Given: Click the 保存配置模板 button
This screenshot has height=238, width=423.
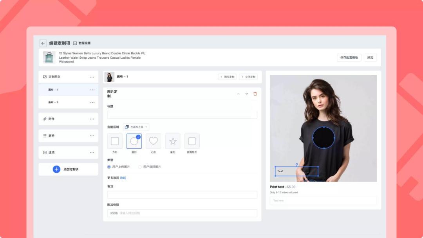Looking at the screenshot, I should coord(349,58).
